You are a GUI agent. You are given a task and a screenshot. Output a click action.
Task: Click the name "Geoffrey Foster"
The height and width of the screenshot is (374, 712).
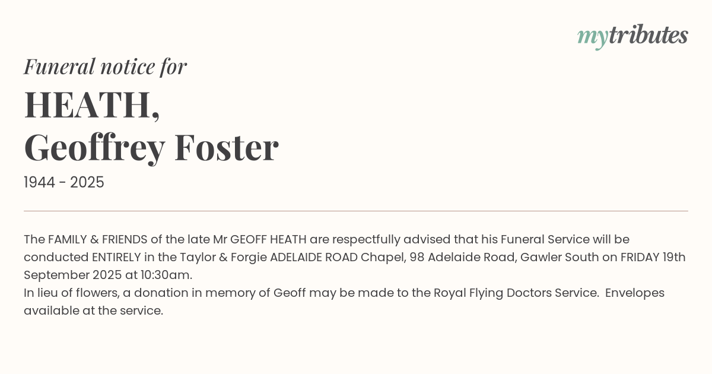pos(151,147)
